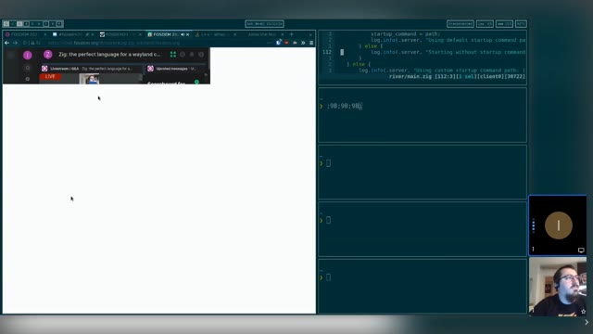Switch to workspace tag 4 in status bar
This screenshot has width=593, height=334.
coord(26,24)
